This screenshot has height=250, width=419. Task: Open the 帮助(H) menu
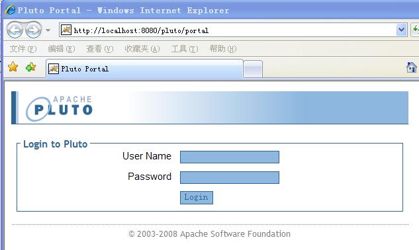click(223, 49)
